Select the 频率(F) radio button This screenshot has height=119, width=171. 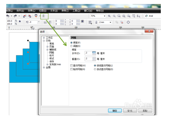pos(71,43)
